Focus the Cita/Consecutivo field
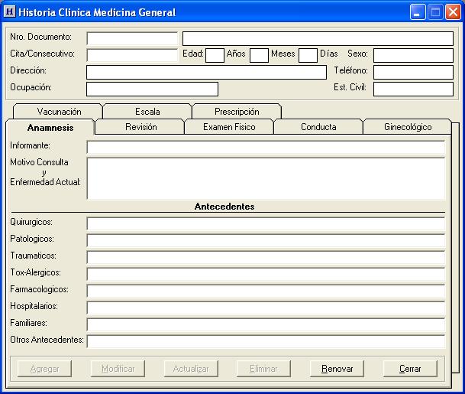Image resolution: width=465 pixels, height=394 pixels. (x=132, y=55)
